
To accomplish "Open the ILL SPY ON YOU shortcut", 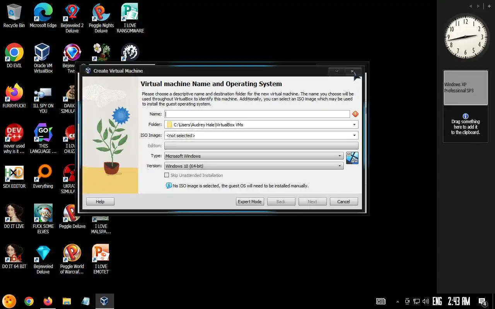I will point(43,98).
